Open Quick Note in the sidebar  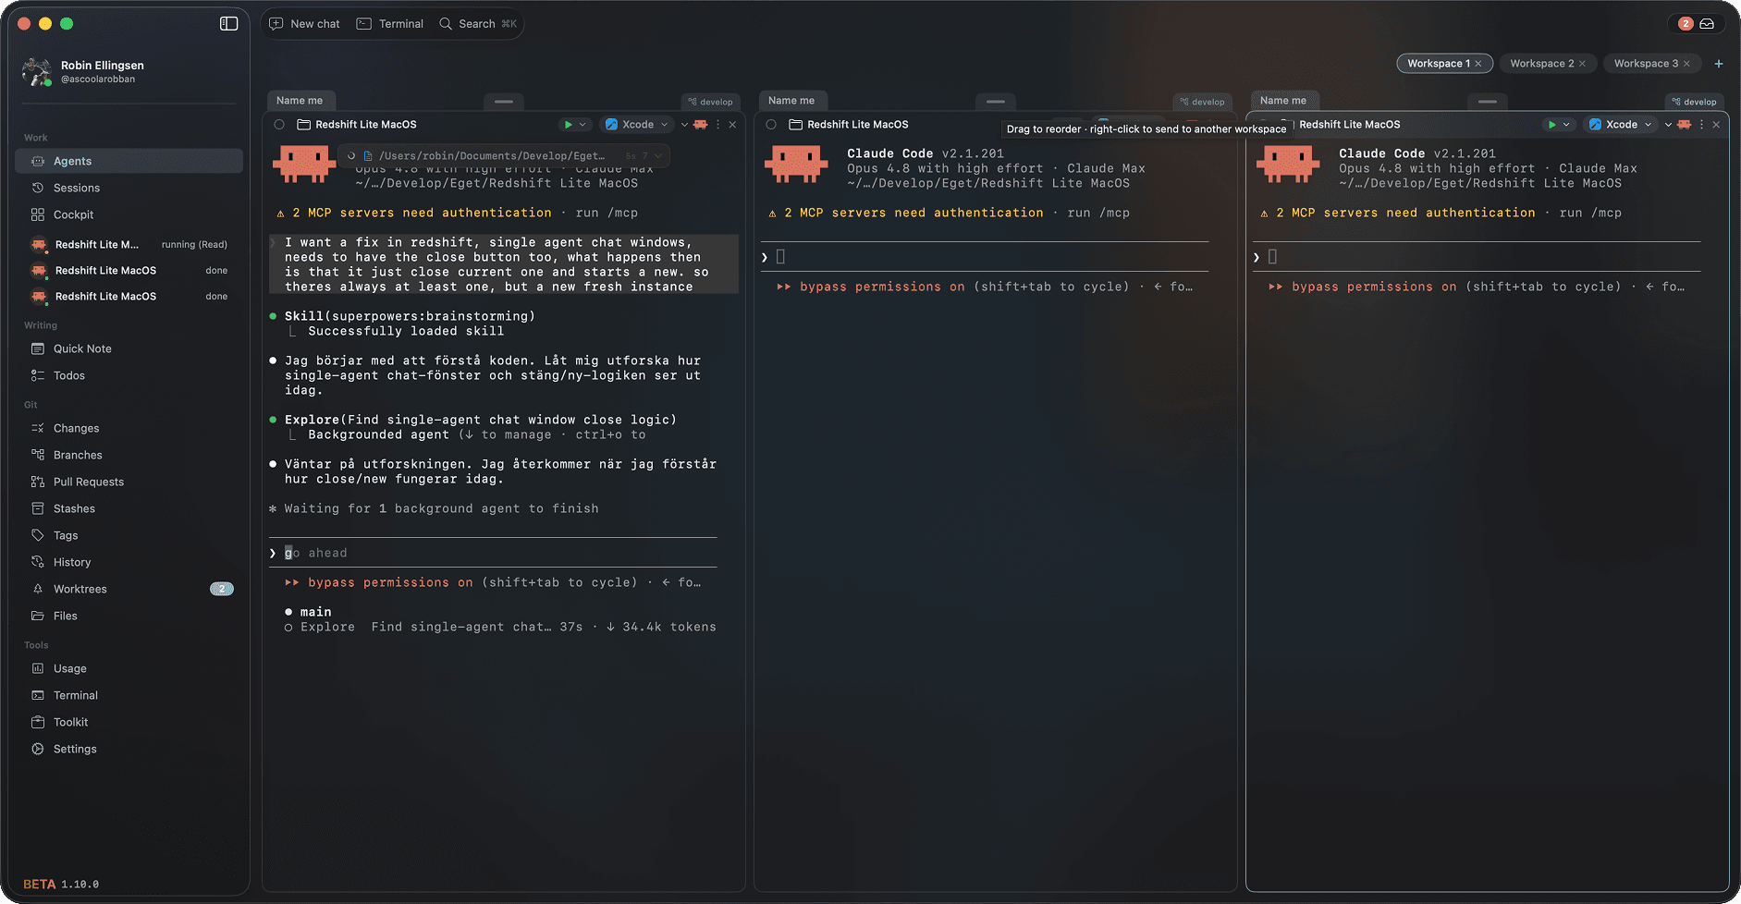(129, 348)
